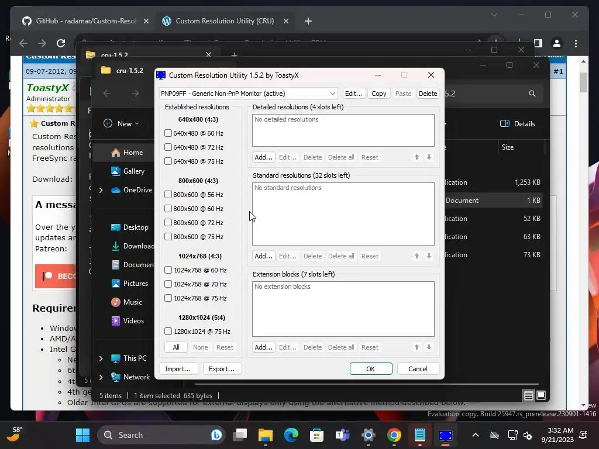Viewport: 599px width, 449px height.
Task: Toggle the Details pane in File Explorer
Action: point(517,123)
